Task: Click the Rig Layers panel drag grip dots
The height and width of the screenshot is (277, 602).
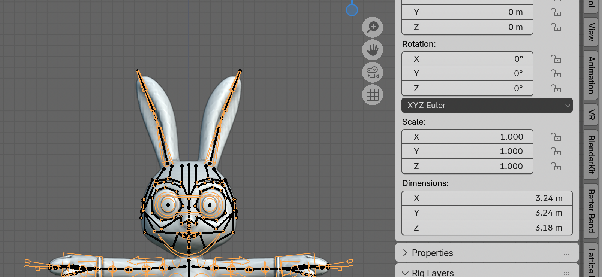Action: click(568, 273)
